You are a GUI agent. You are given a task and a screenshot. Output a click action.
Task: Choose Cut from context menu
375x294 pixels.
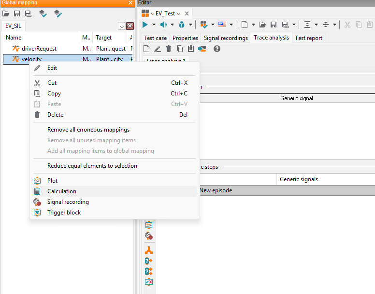(115, 83)
